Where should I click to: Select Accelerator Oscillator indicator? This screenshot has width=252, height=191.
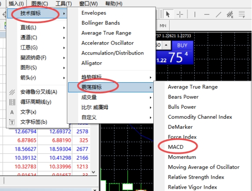point(107,43)
